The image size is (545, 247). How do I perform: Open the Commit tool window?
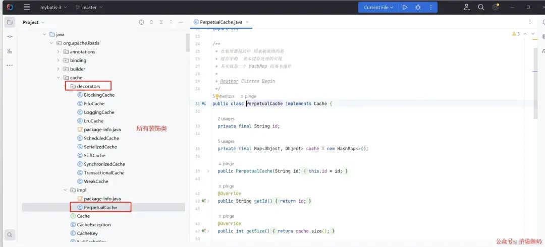pyautogui.click(x=10, y=37)
